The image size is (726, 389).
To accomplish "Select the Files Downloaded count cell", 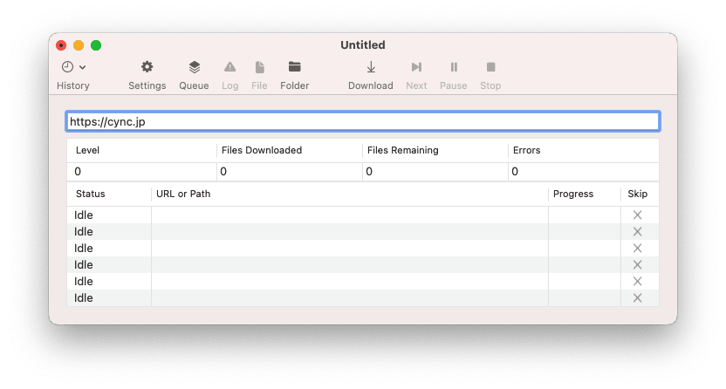I will coord(289,172).
